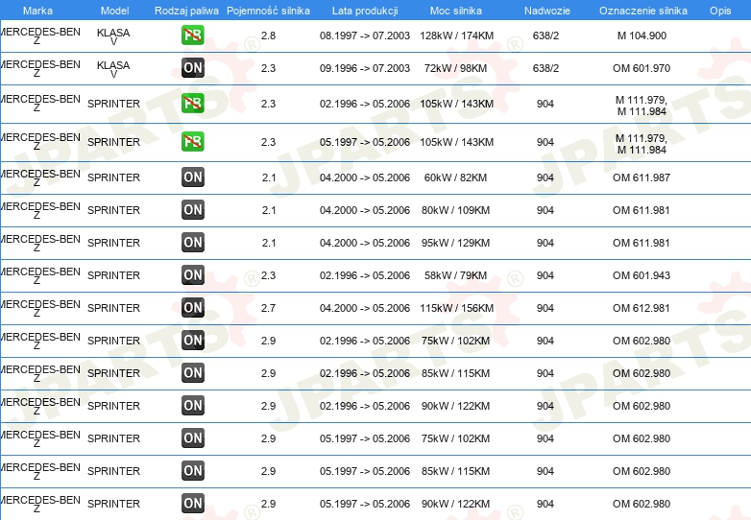Click the ON diesel icon in the 72kW / 98KM row

(x=192, y=68)
